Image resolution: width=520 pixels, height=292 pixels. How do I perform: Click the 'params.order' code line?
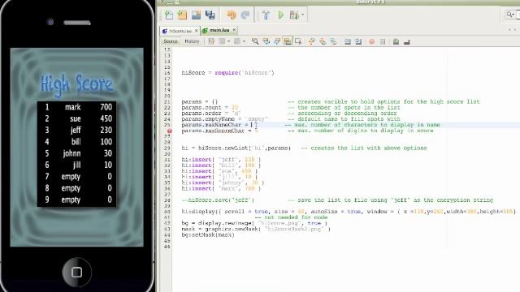click(x=211, y=114)
